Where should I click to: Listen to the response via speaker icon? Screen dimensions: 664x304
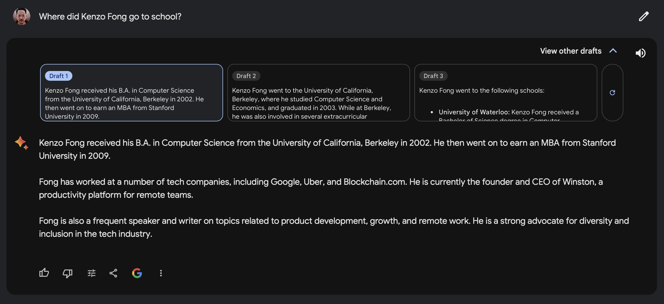(640, 53)
